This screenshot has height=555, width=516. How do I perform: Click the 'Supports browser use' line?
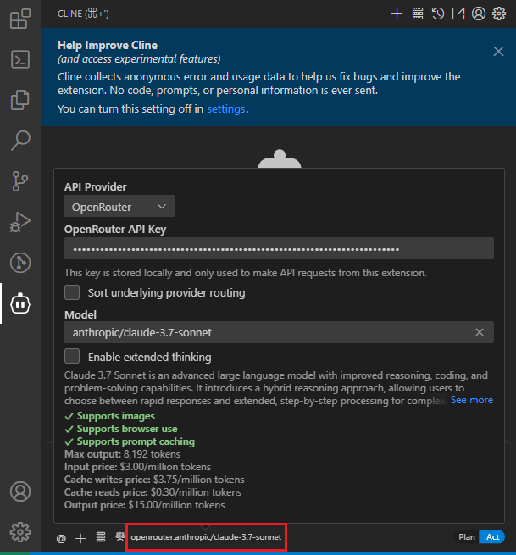pyautogui.click(x=121, y=429)
